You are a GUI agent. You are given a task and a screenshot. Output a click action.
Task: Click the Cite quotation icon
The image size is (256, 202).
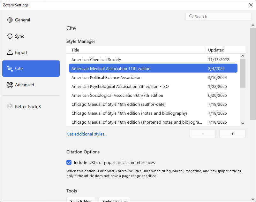click(10, 68)
